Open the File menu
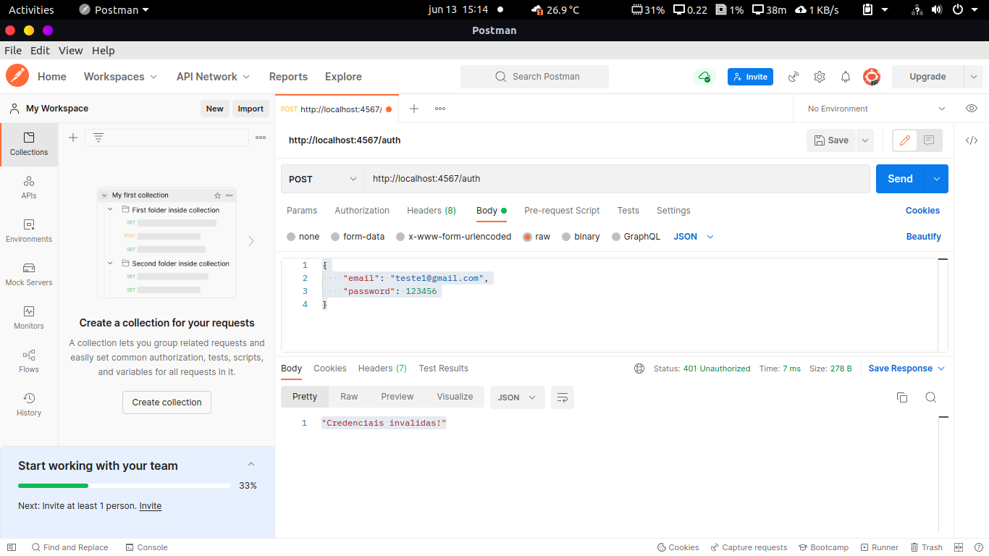The image size is (989, 556). pos(13,51)
